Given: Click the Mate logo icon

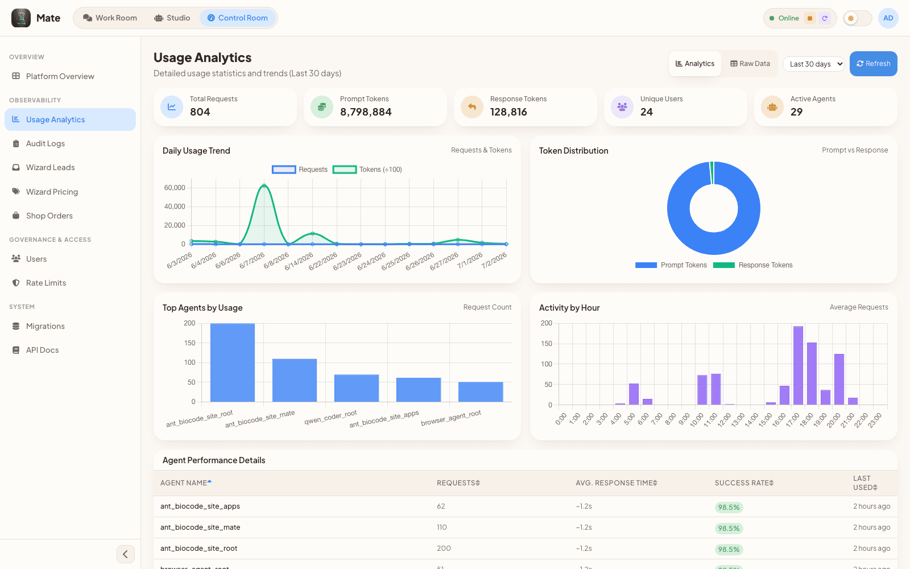Looking at the screenshot, I should click(21, 18).
